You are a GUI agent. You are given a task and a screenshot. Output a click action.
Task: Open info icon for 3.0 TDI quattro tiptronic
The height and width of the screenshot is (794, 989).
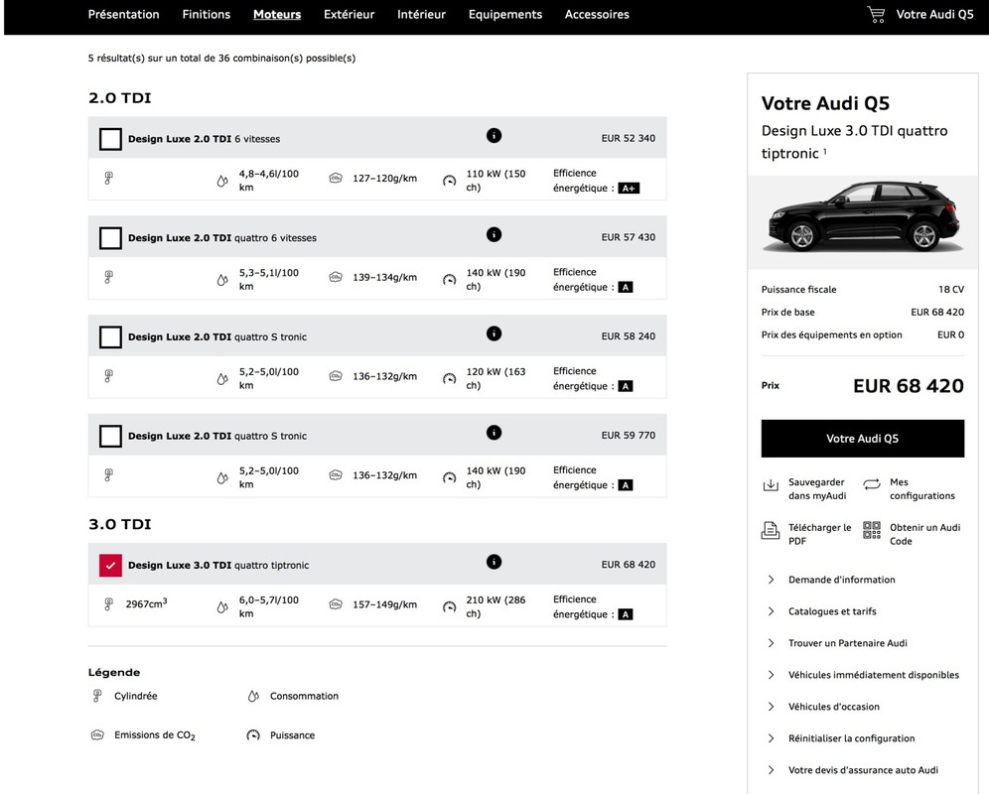tap(494, 562)
